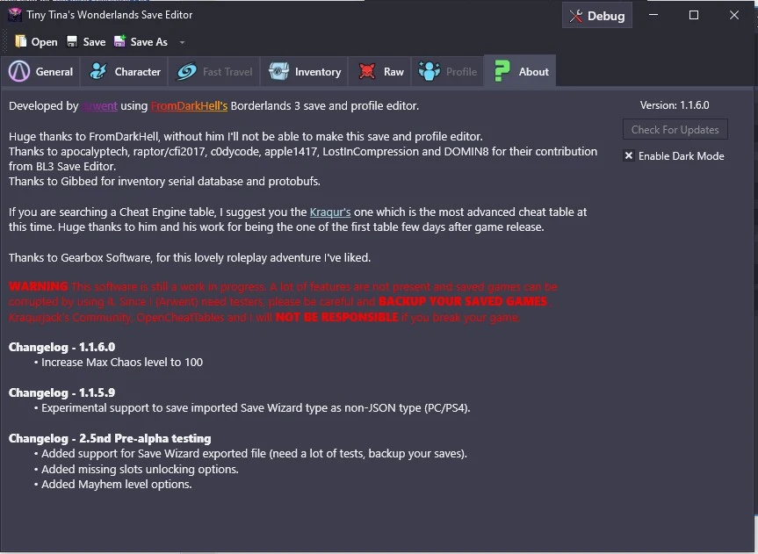Click the app icon in title bar

(x=15, y=15)
